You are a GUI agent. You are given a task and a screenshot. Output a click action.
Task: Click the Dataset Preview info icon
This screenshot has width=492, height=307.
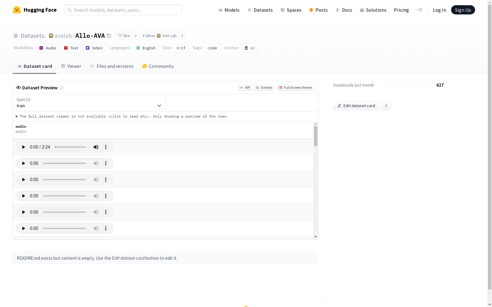[61, 88]
